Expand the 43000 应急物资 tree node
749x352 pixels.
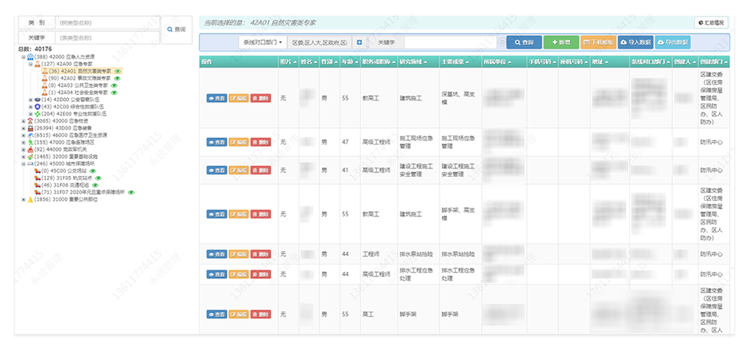(23, 121)
